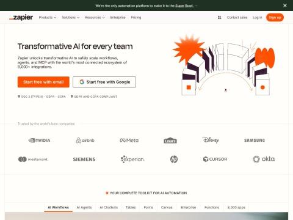The height and width of the screenshot is (220, 293).
Task: Click Contact sales link
Action: click(x=237, y=18)
